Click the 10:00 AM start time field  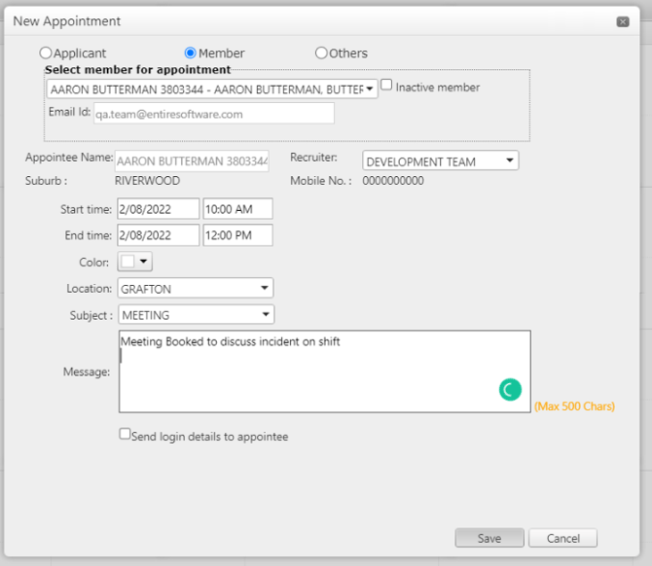pos(237,209)
